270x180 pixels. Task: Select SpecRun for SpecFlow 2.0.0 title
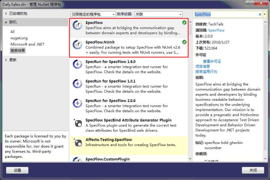[111, 100]
